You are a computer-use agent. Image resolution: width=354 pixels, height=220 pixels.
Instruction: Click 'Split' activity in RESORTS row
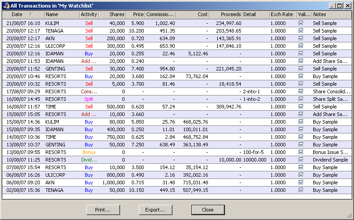point(89,99)
